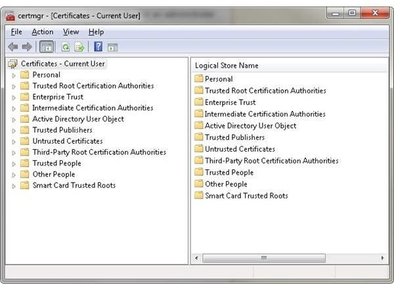Click the Back arrow toolbar icon
Screen dimensions: 394x285
(13, 47)
